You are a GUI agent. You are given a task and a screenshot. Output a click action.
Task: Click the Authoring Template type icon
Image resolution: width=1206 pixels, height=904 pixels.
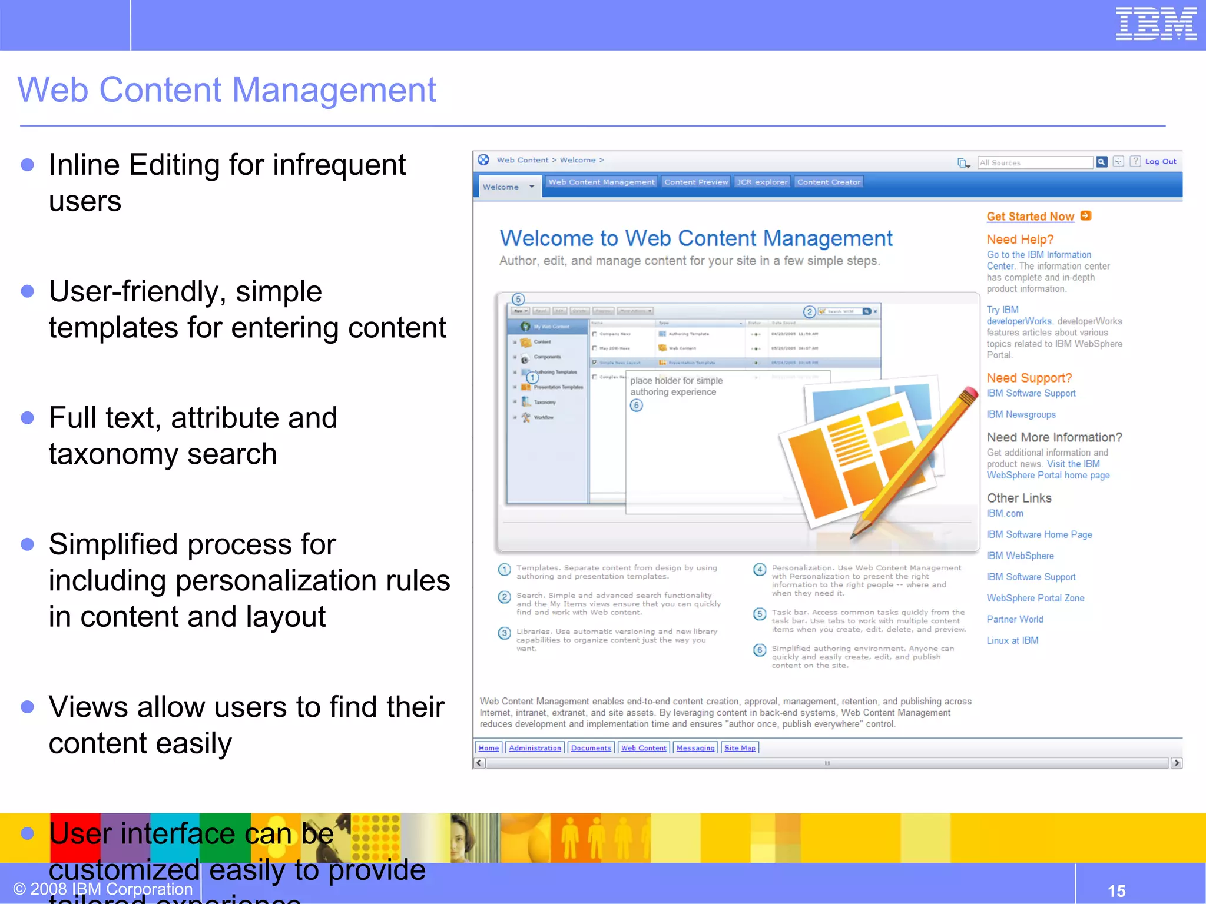(x=662, y=334)
